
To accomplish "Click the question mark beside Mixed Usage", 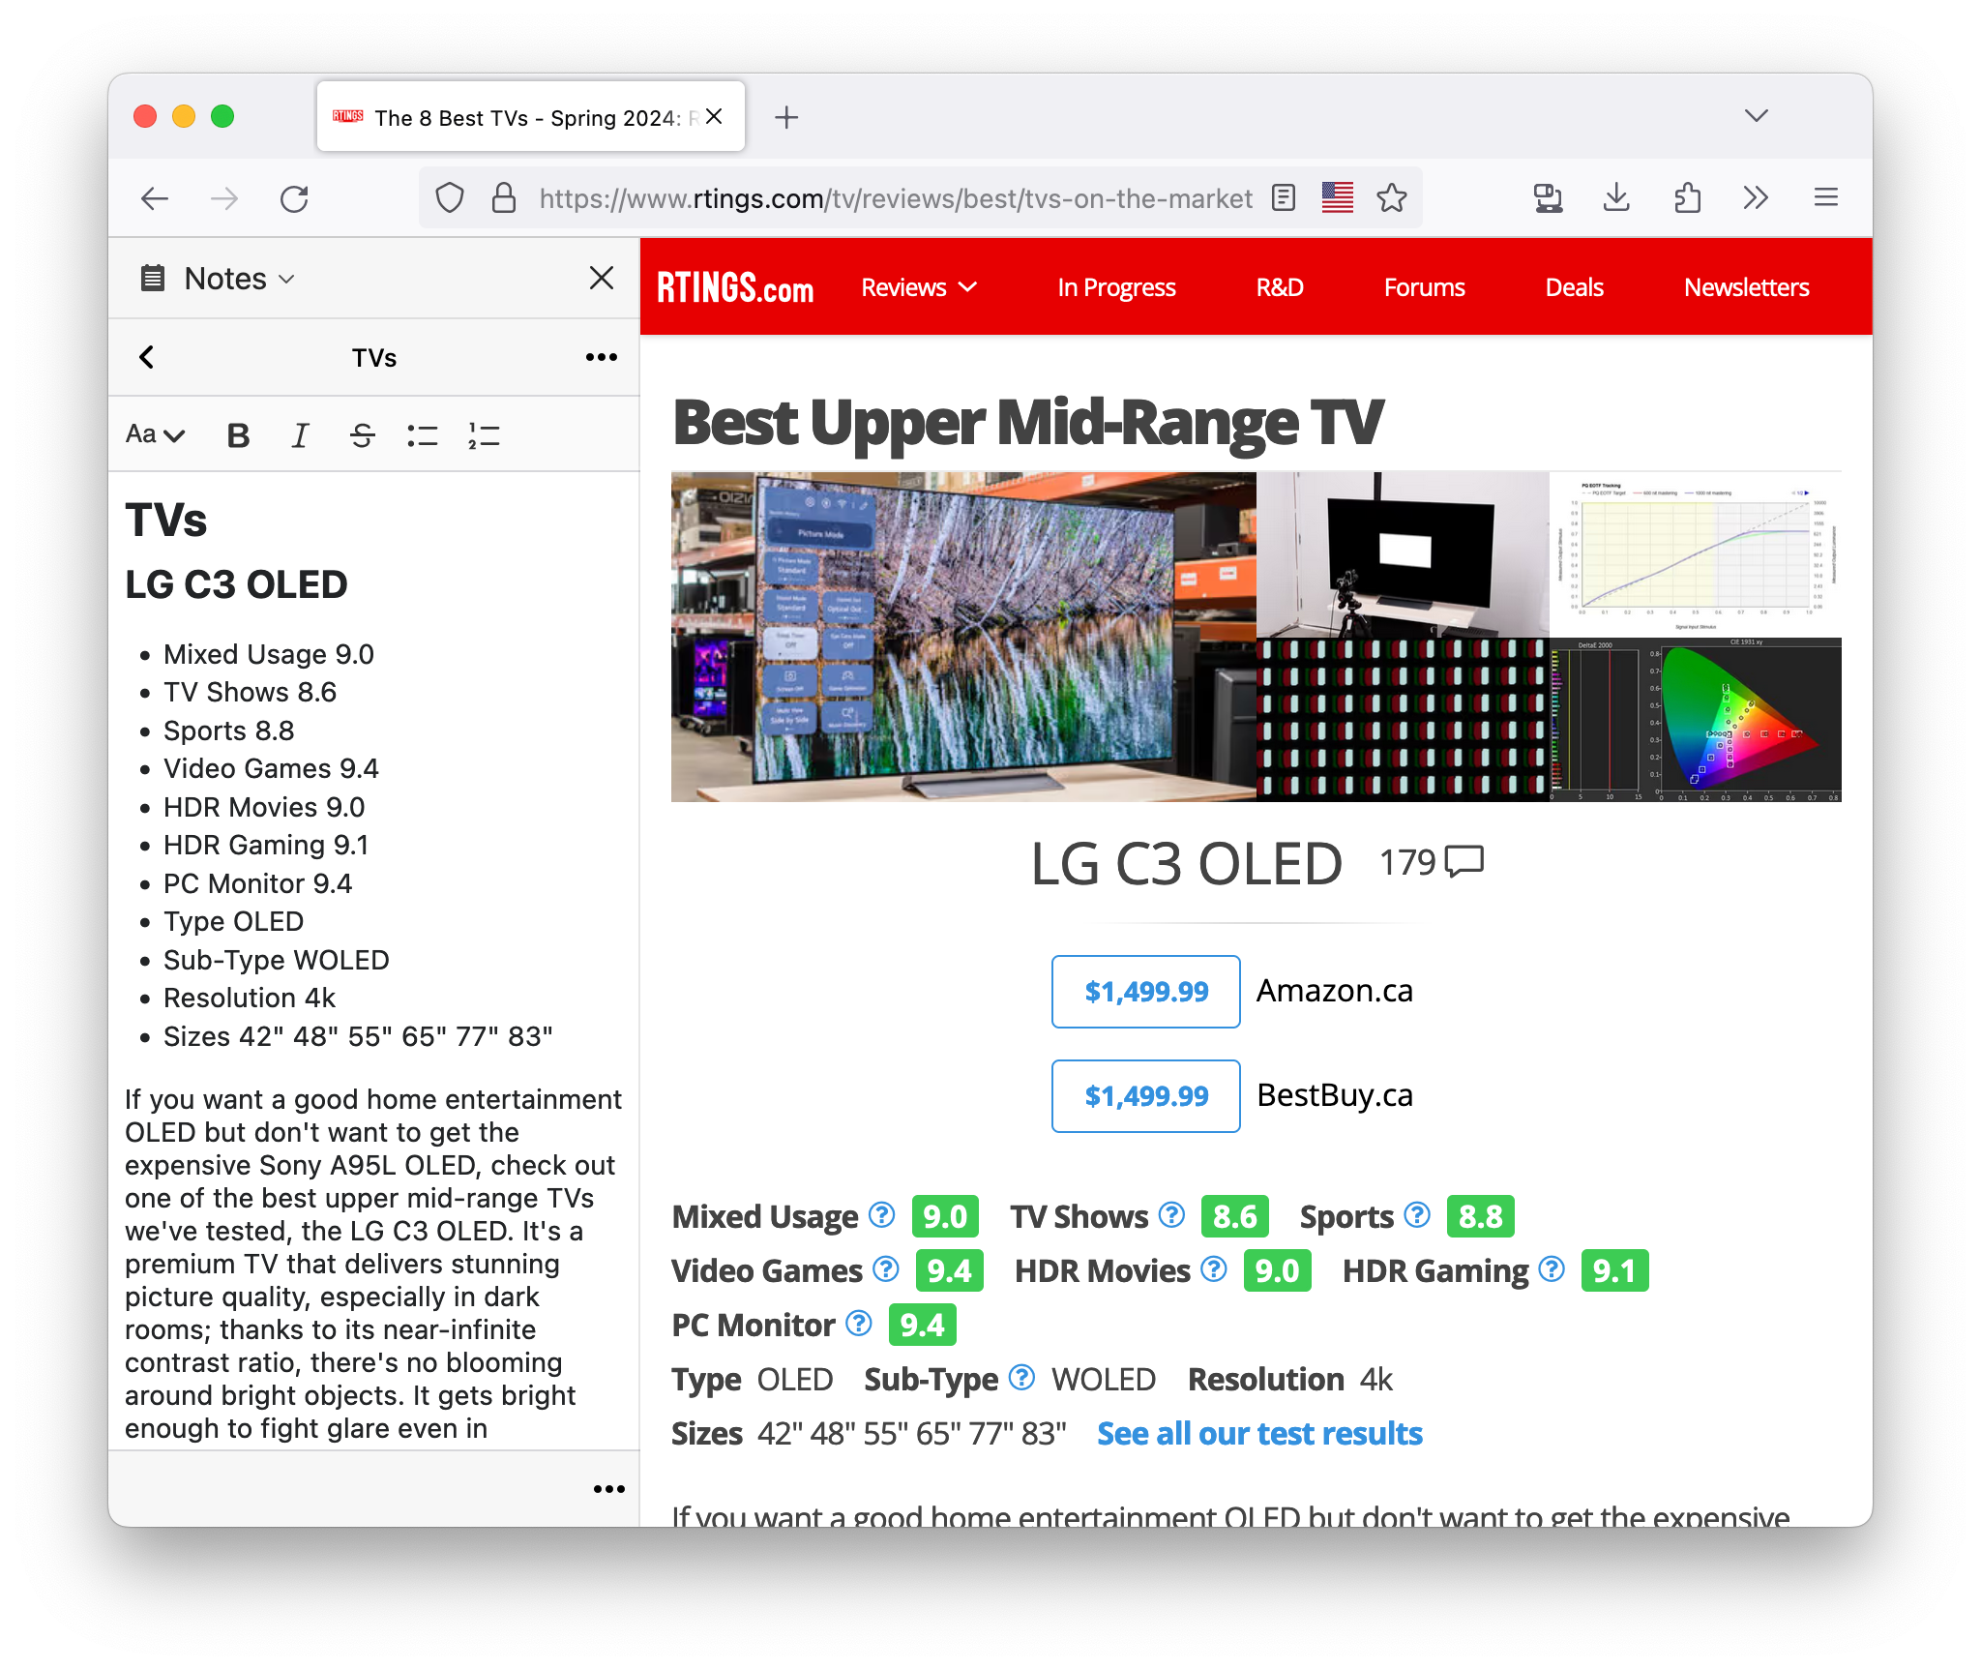I will (881, 1215).
